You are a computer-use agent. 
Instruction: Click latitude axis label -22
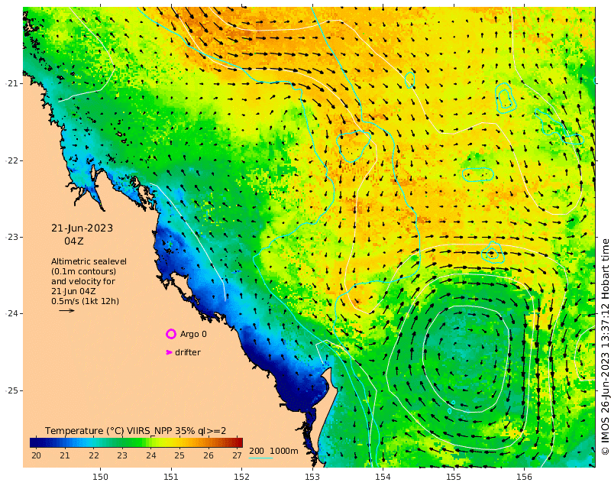11,160
